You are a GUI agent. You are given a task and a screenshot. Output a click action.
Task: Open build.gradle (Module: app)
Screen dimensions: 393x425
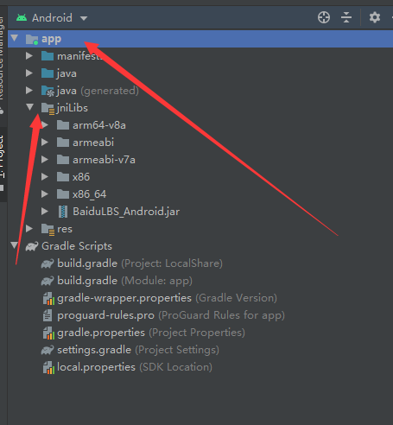point(124,281)
